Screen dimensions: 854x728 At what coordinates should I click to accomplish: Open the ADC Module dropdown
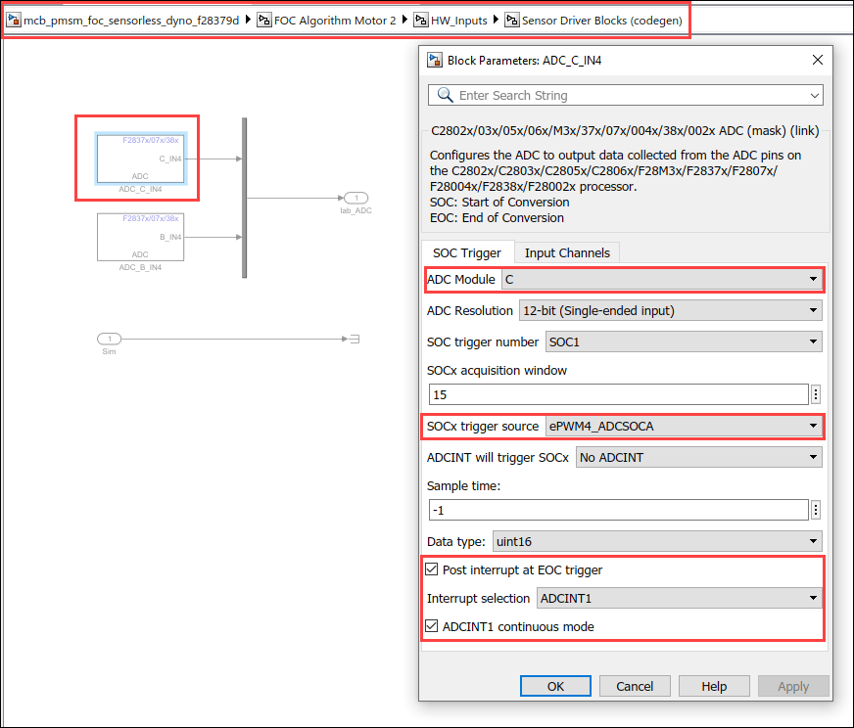(662, 279)
